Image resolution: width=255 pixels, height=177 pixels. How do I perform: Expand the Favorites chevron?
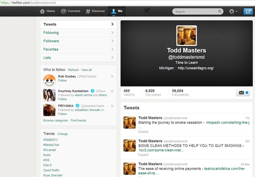pos(112,49)
